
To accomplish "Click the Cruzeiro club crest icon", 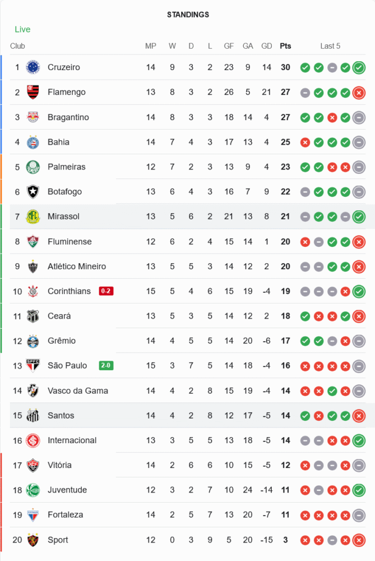I will 33,67.
